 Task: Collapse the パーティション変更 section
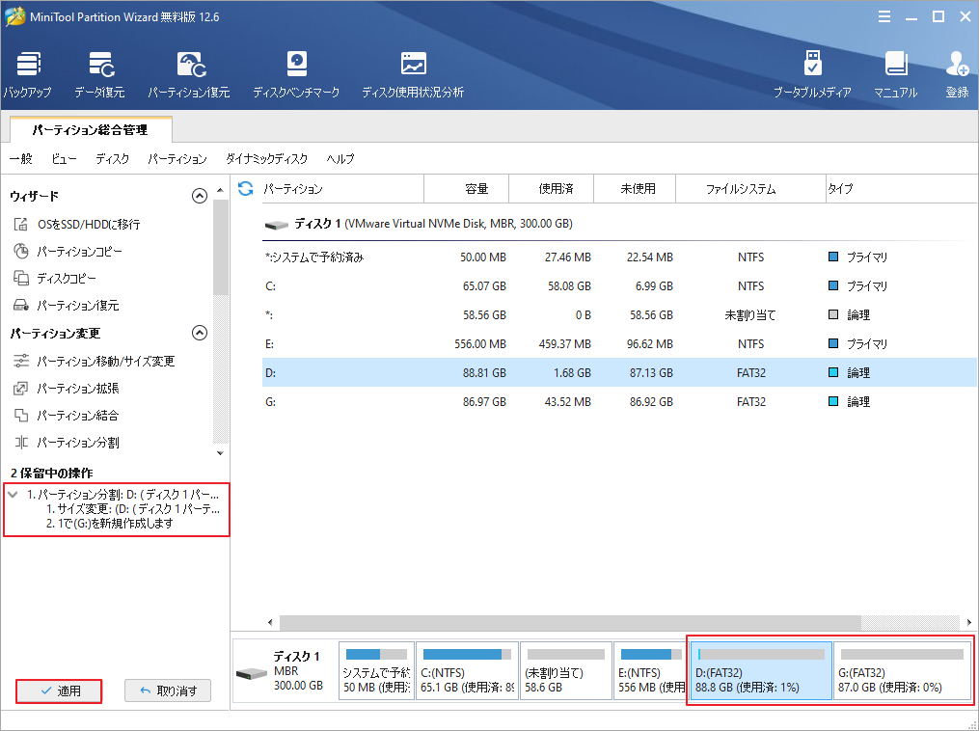(x=200, y=332)
